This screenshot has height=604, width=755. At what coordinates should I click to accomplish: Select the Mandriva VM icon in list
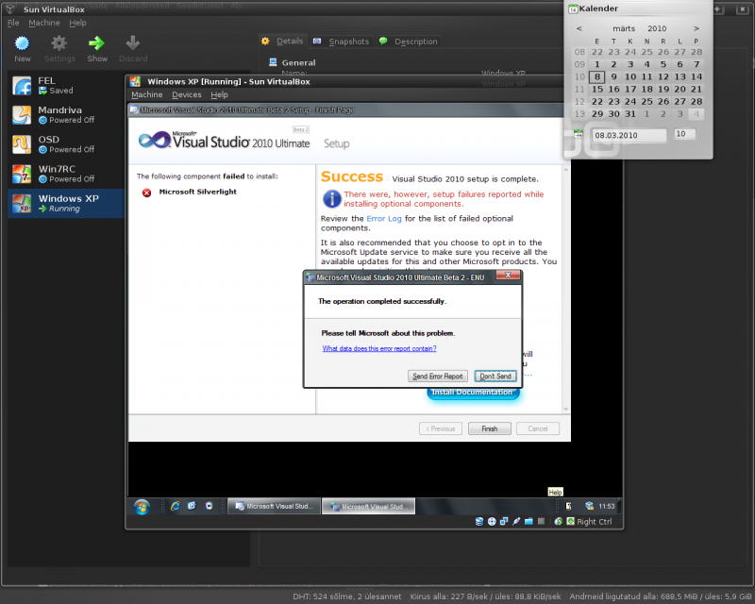point(22,115)
